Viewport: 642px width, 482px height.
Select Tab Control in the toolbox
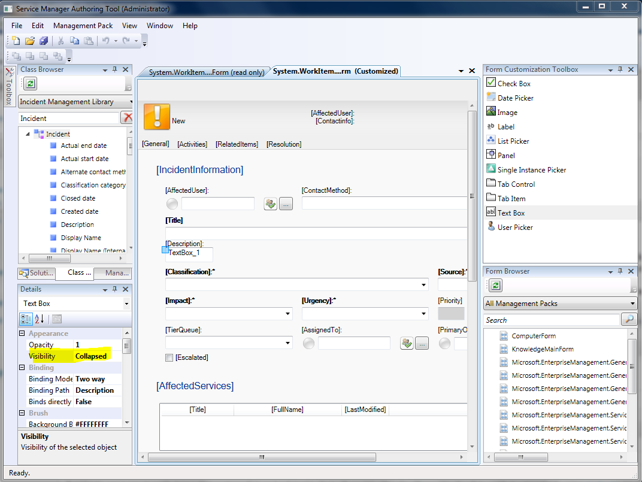click(x=516, y=184)
